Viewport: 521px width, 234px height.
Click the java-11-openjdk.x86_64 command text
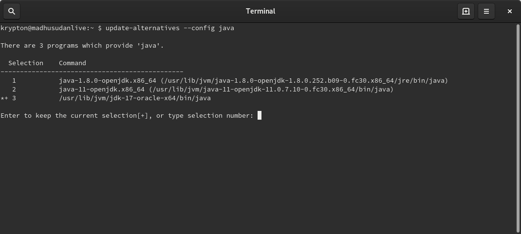click(102, 90)
